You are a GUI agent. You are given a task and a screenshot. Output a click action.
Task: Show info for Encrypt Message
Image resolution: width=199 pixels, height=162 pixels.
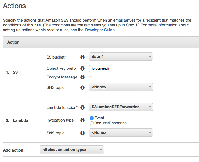[x=83, y=77]
